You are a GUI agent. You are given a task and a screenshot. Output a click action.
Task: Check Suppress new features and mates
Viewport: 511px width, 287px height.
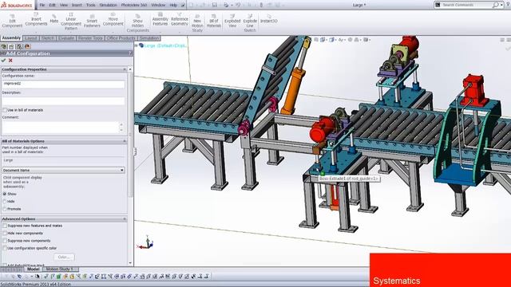[5, 226]
